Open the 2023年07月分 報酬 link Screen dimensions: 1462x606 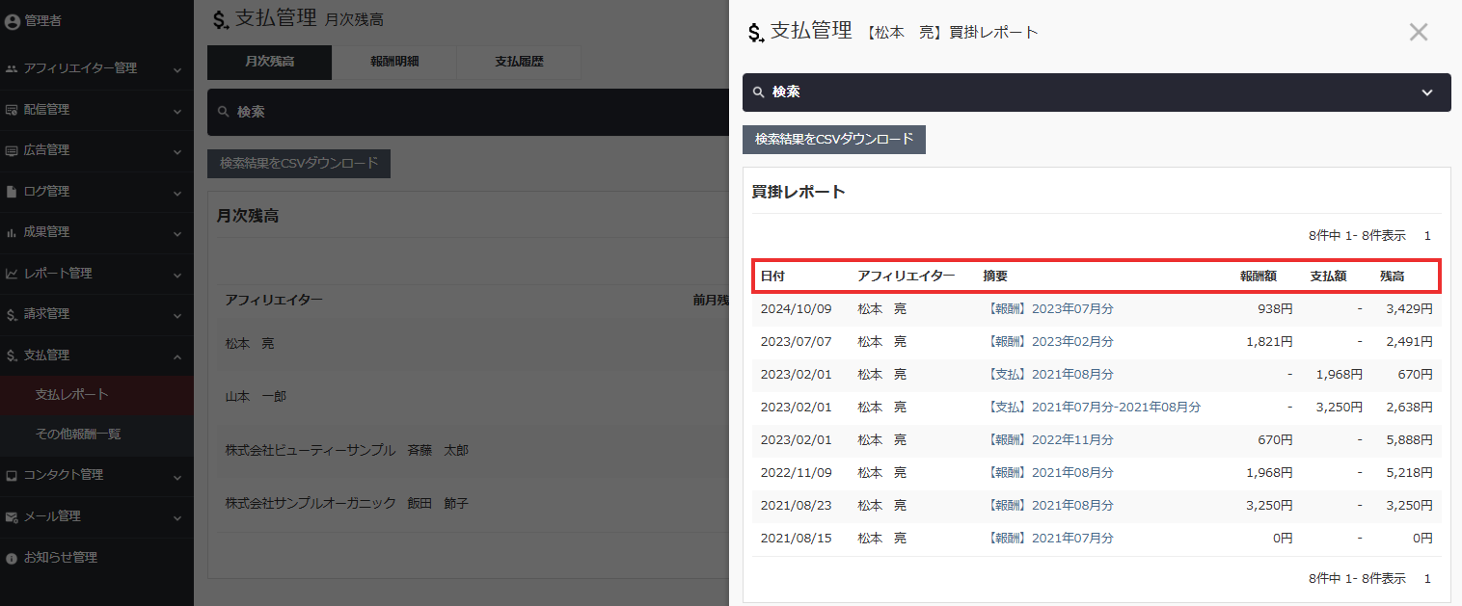tap(1072, 309)
